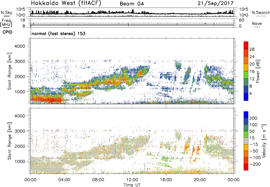
Task: Pick the red bottom segment of Velocity colorbar
Action: (246, 167)
